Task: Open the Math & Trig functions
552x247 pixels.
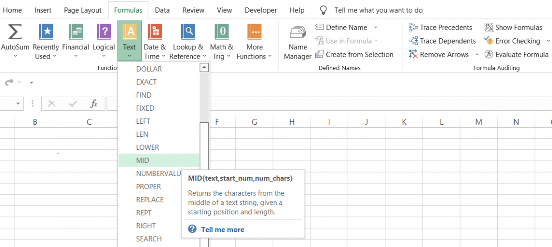Action: 221,33
